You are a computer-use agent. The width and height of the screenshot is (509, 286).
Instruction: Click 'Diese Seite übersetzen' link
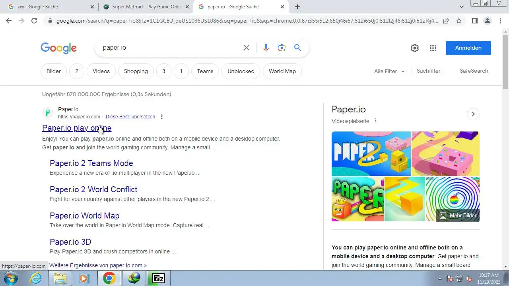tap(130, 117)
